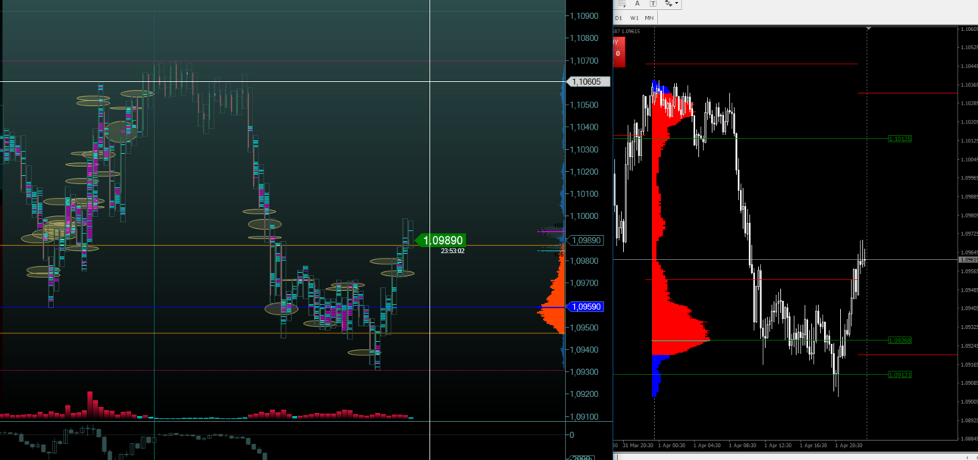Click the 0 value on lower indicator axis
This screenshot has width=978, height=460.
pyautogui.click(x=572, y=435)
